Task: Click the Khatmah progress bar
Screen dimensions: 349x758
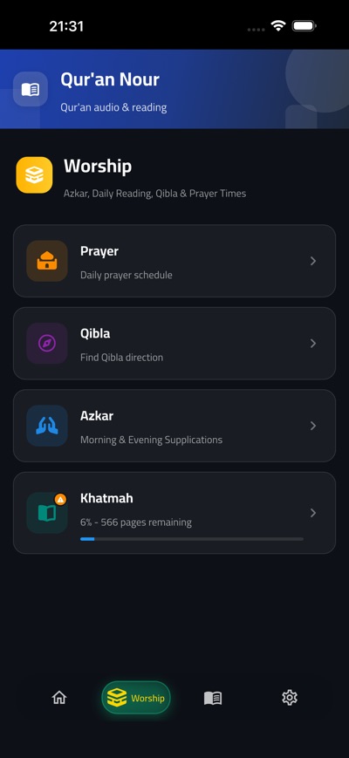Action: pos(192,538)
